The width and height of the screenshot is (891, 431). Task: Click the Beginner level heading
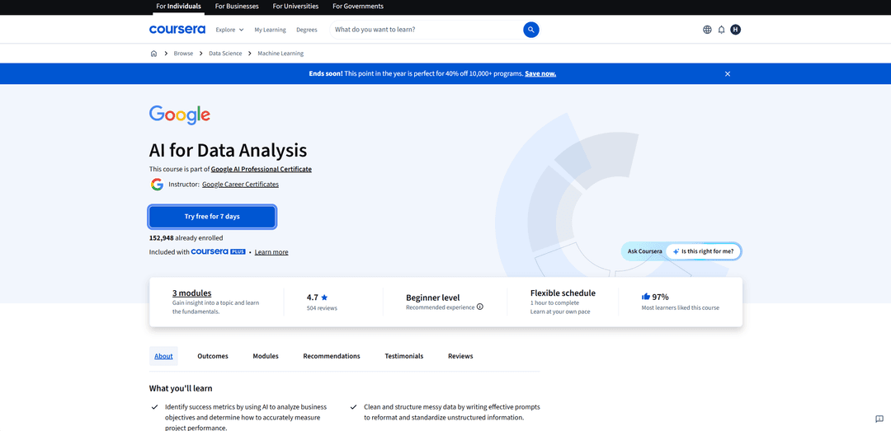tap(433, 297)
